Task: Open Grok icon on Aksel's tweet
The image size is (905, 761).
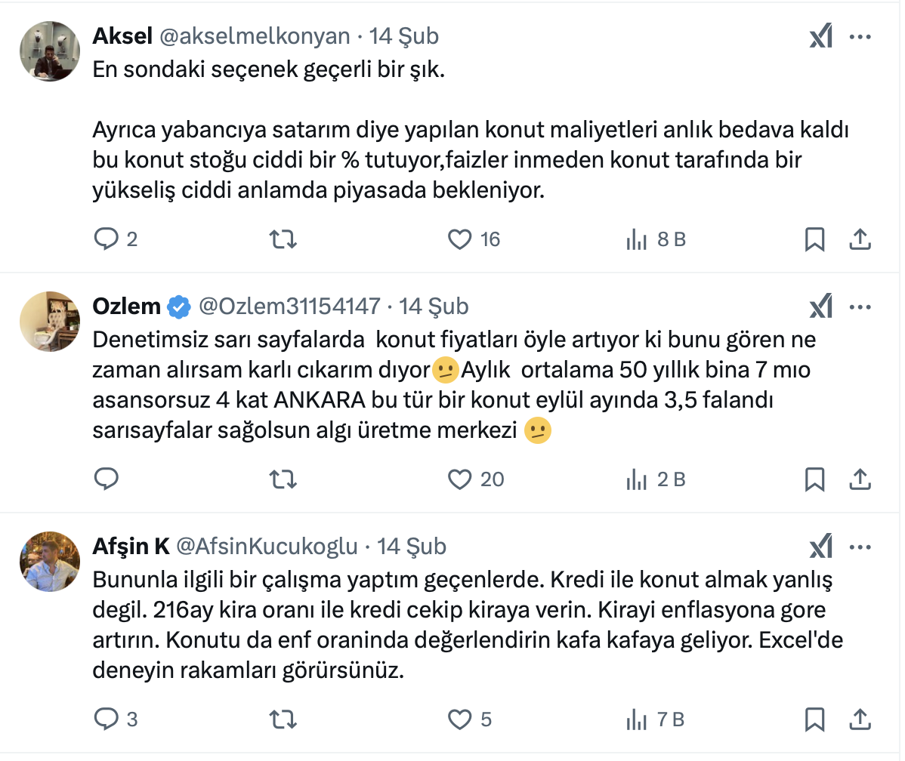Action: pyautogui.click(x=820, y=36)
